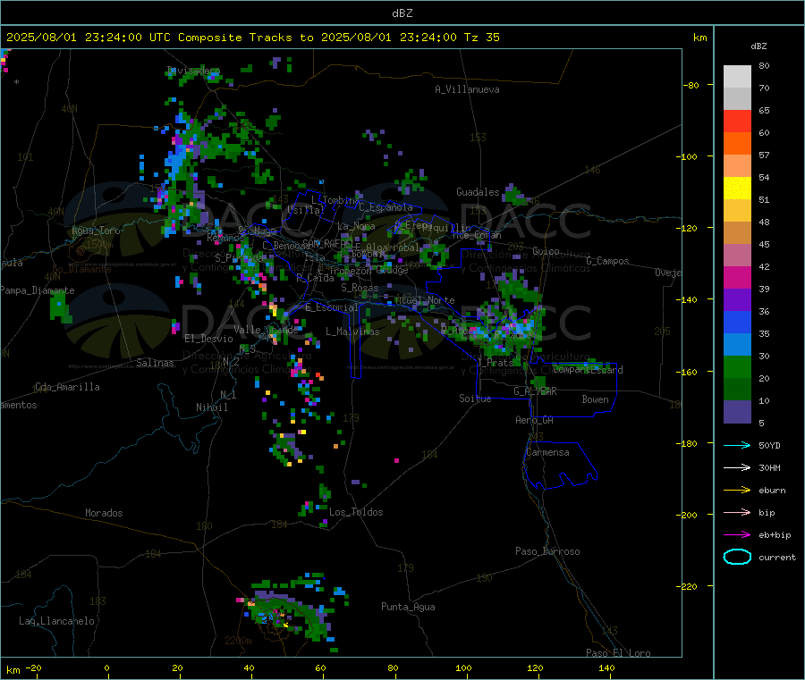
Task: Click the 100 km x-axis tick label
Action: pyautogui.click(x=463, y=667)
